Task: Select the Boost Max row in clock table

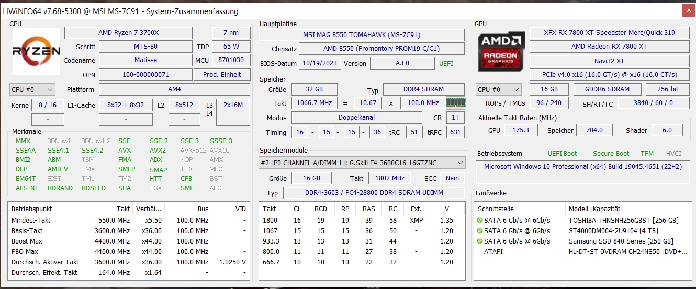Action: (x=129, y=241)
